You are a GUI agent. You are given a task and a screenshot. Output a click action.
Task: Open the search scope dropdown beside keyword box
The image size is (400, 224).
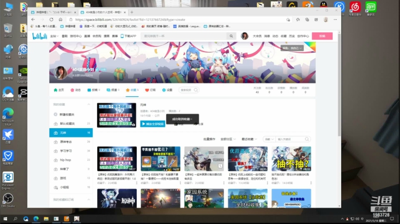pos(269,139)
